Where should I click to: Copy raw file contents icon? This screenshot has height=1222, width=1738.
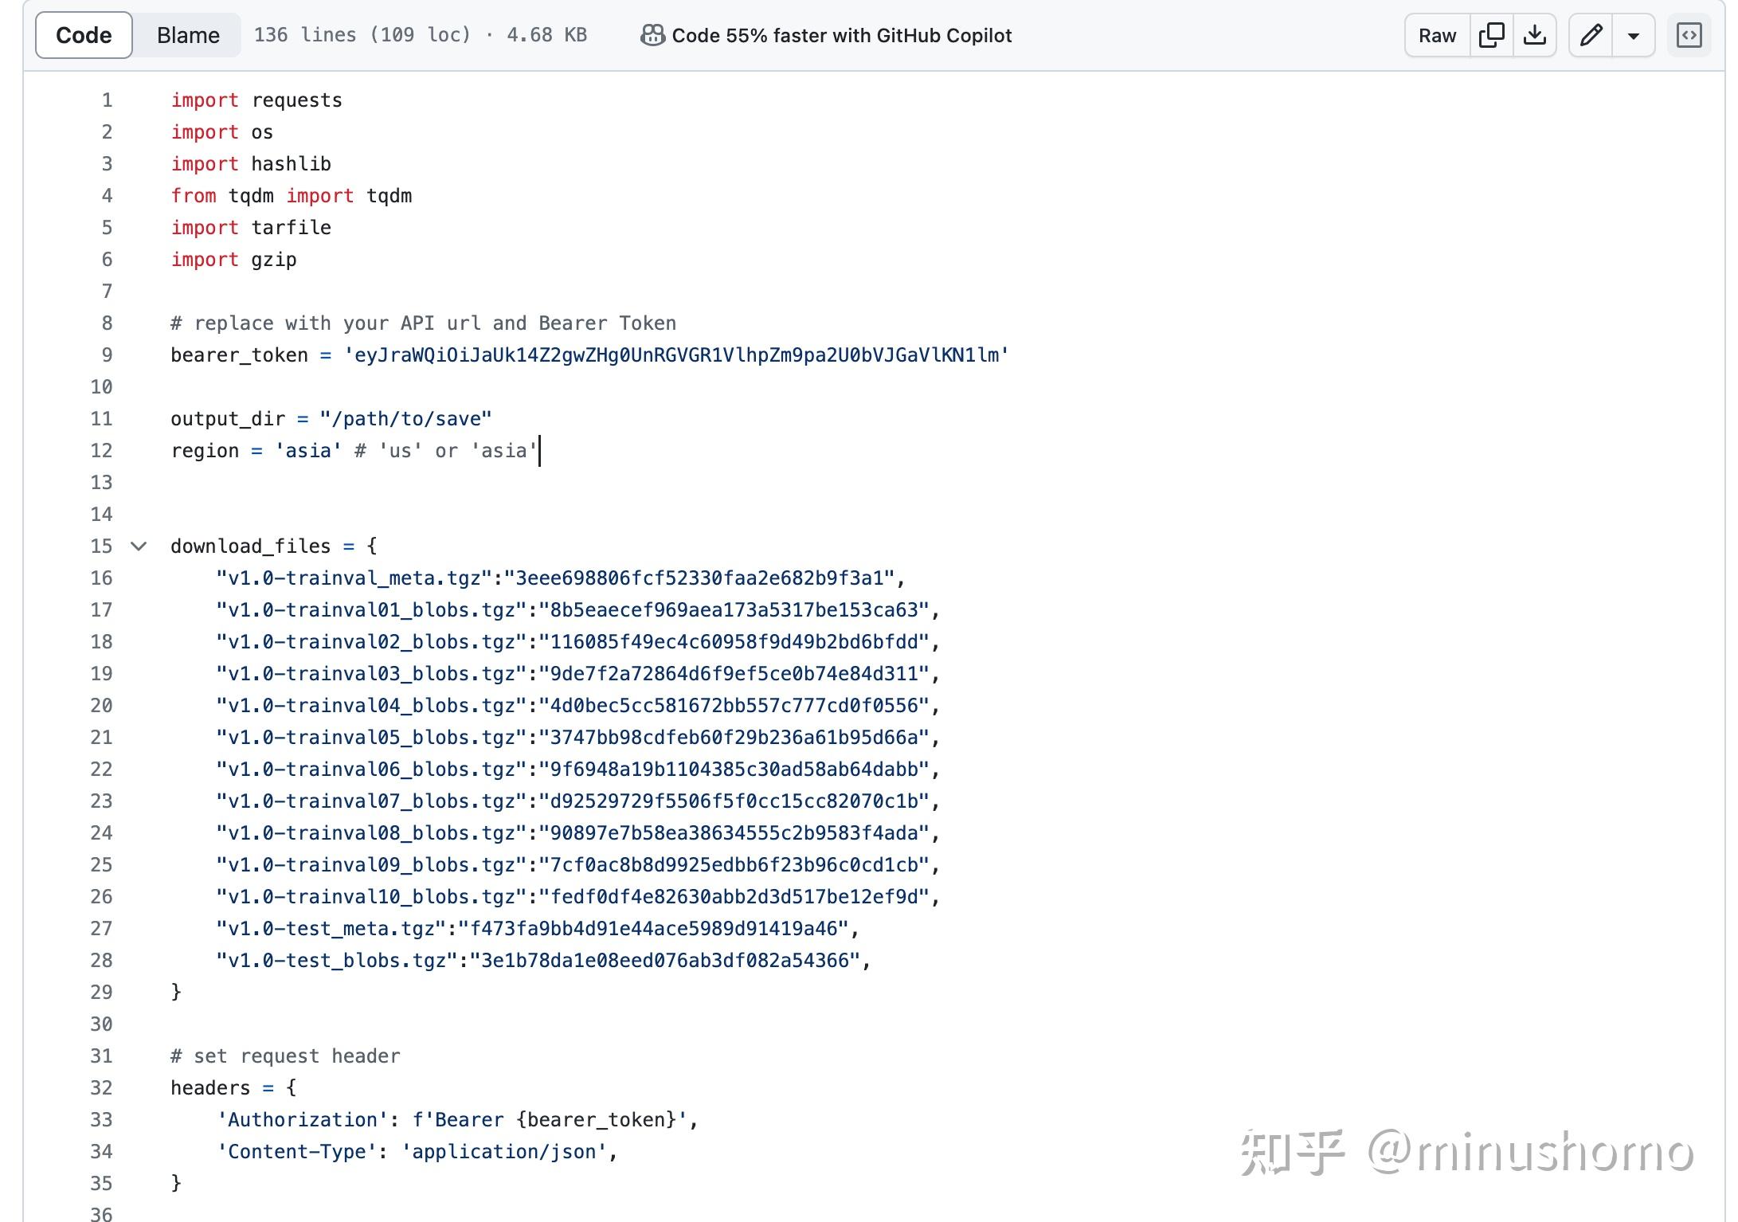[1491, 35]
